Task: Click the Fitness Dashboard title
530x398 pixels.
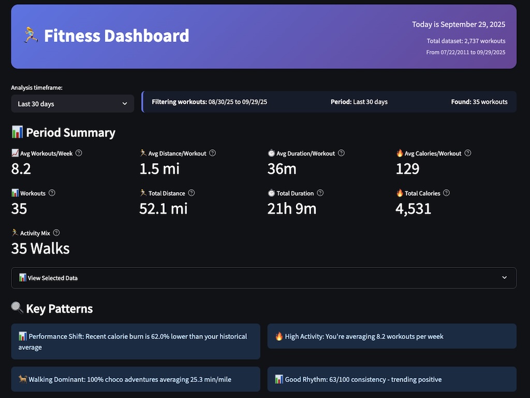Action: [116, 36]
